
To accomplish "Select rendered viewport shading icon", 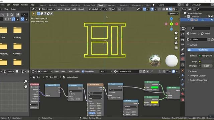I will tap(174, 9).
